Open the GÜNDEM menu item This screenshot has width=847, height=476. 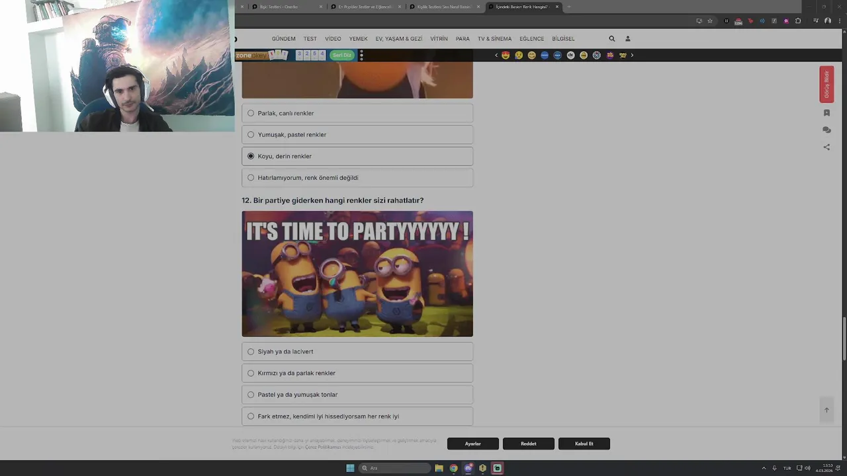(x=284, y=38)
